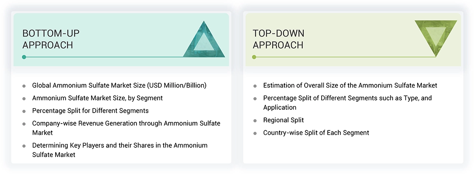Click bullet dot beside Estimation of Overall Size
The image size is (474, 174).
(x=255, y=86)
